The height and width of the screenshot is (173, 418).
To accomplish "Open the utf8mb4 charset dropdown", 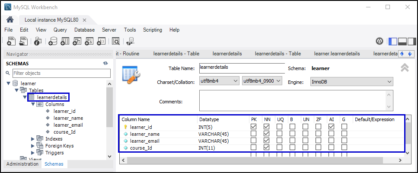I will pyautogui.click(x=219, y=81).
